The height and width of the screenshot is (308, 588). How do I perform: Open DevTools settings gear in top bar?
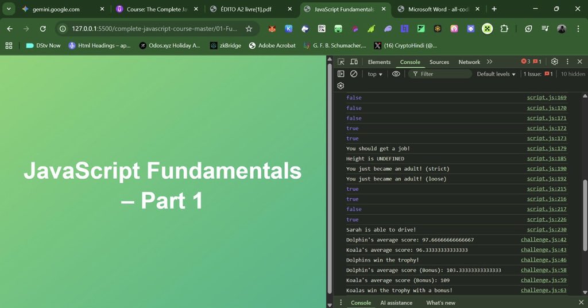click(x=554, y=61)
